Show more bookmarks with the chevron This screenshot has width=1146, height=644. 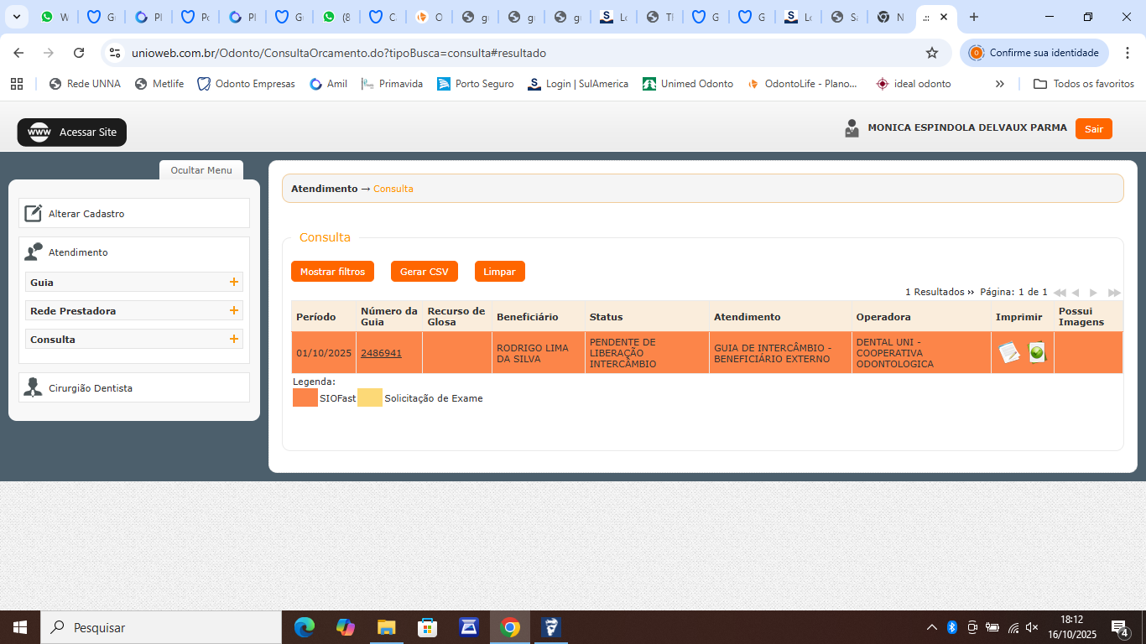999,84
